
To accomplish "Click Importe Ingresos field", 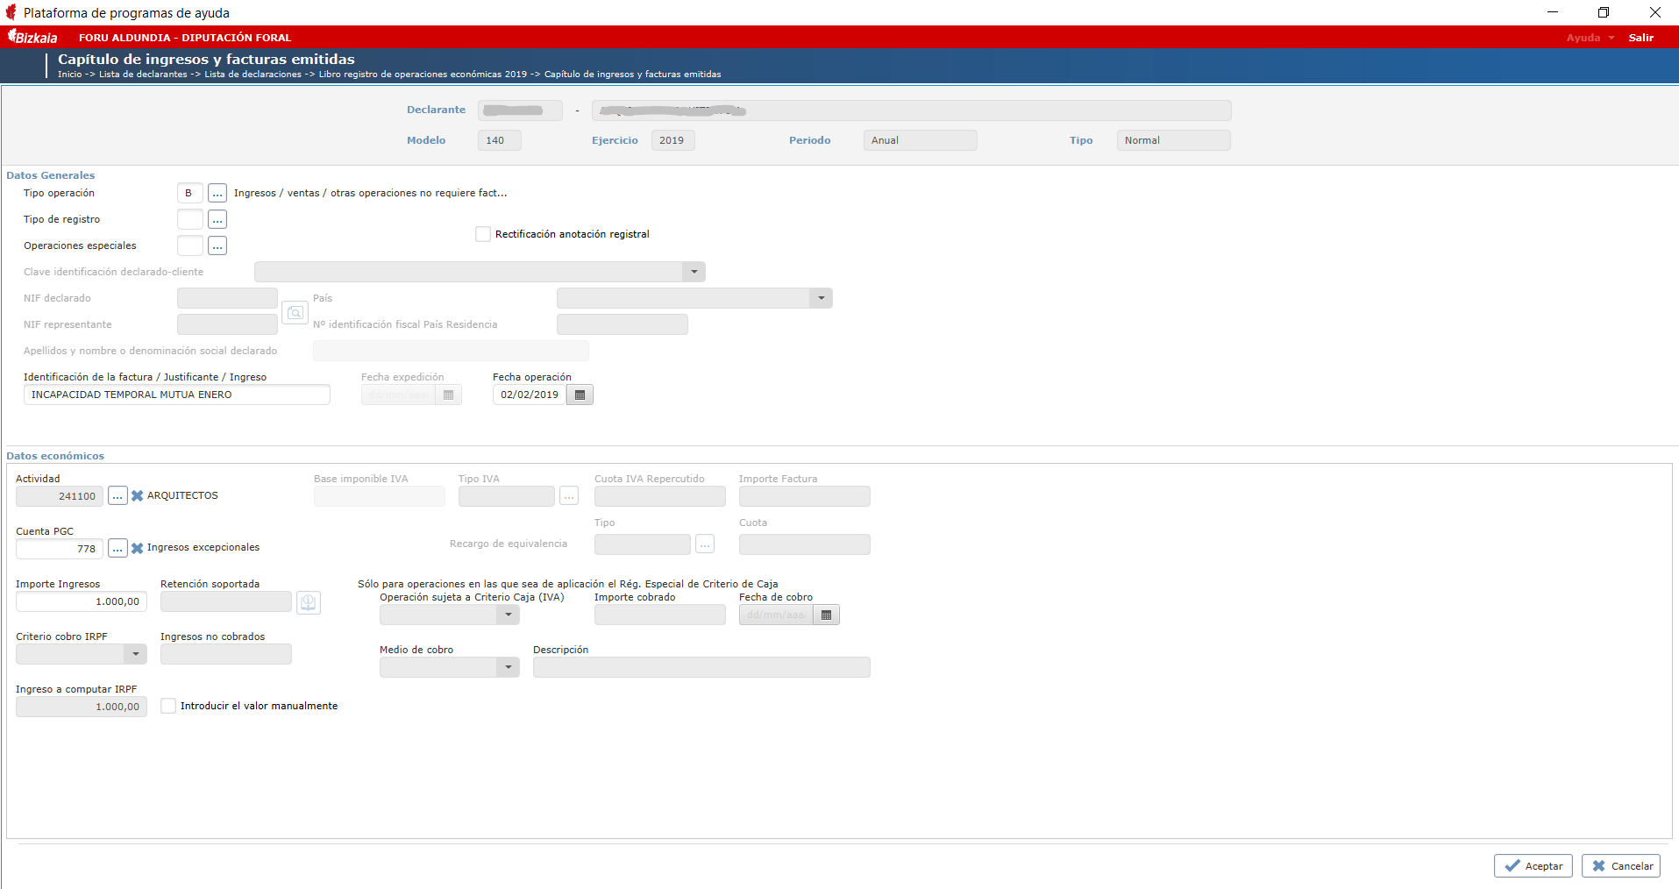I will click(x=82, y=601).
